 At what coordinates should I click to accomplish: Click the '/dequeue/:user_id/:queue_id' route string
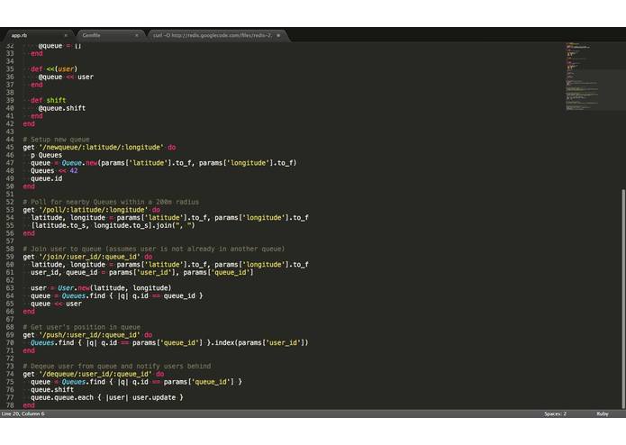95,374
